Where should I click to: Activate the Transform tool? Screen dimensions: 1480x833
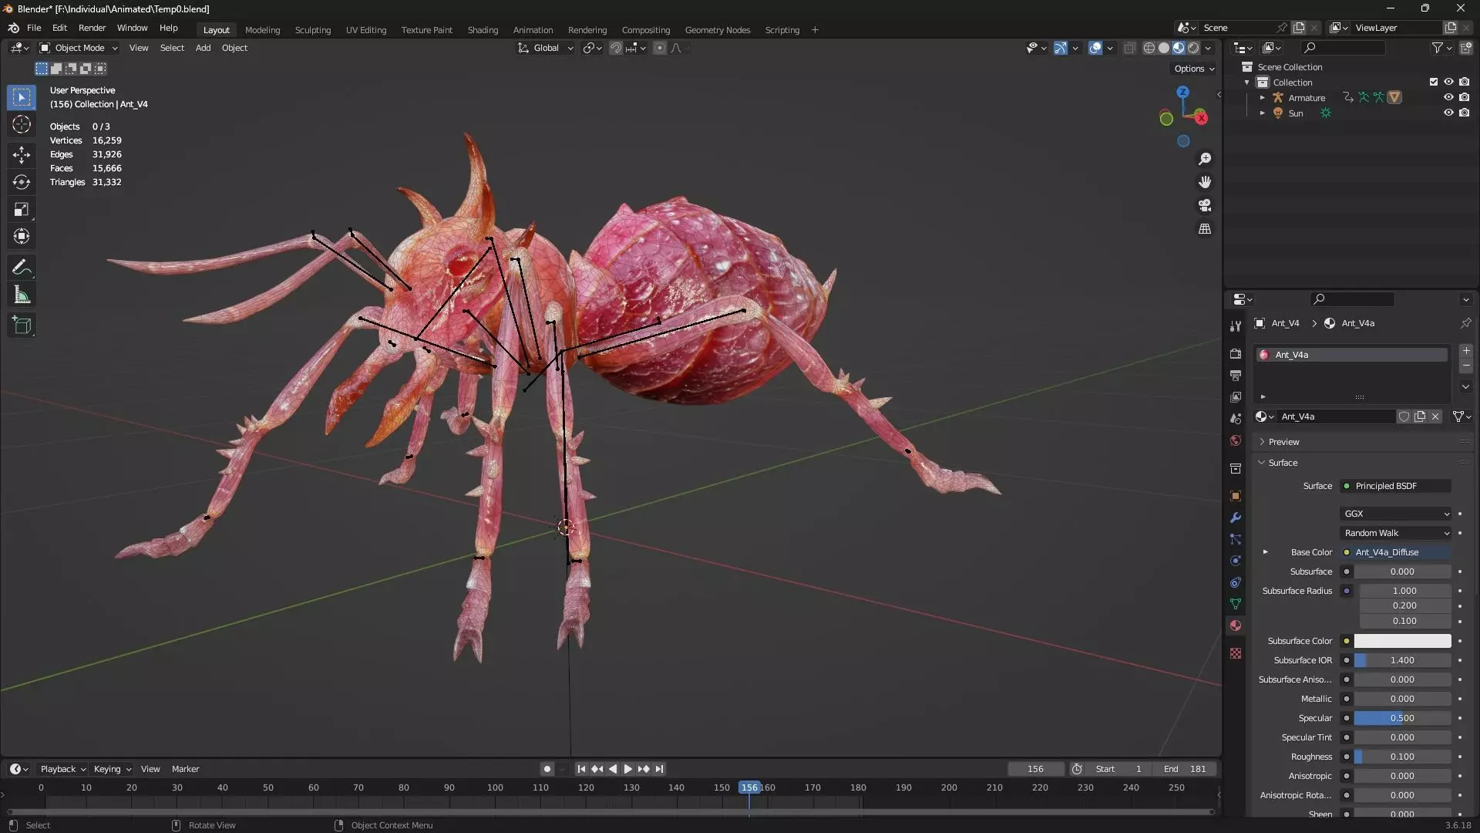click(22, 236)
